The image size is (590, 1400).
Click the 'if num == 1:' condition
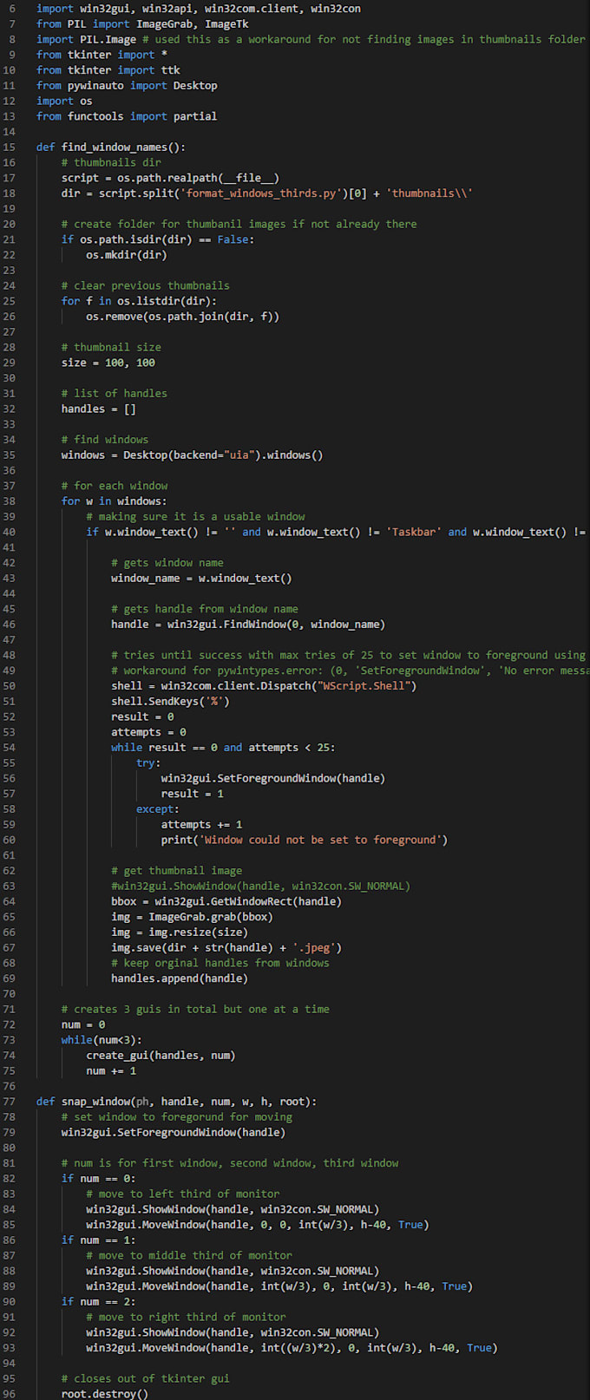(x=99, y=1240)
